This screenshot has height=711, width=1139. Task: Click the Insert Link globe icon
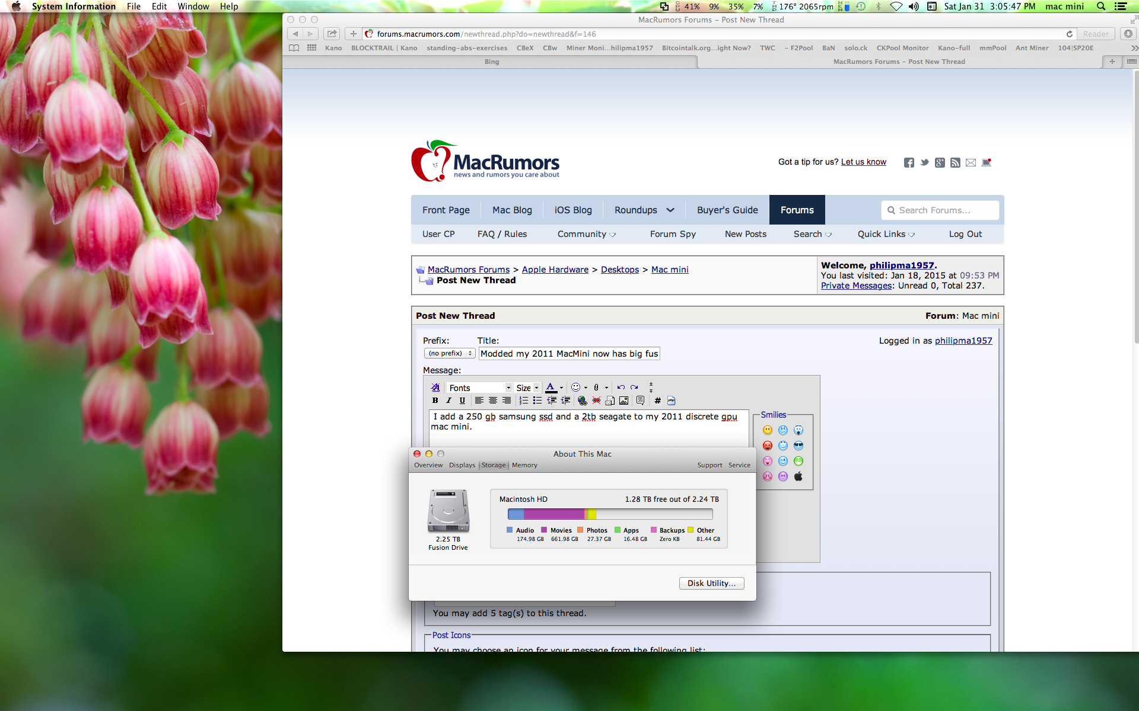(x=583, y=401)
